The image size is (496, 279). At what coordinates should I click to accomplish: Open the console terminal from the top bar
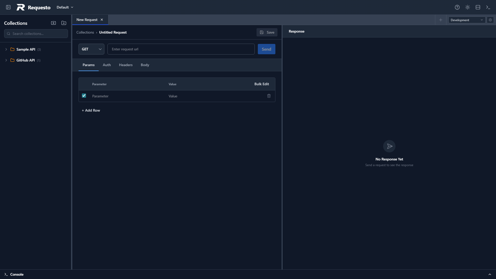(x=488, y=7)
